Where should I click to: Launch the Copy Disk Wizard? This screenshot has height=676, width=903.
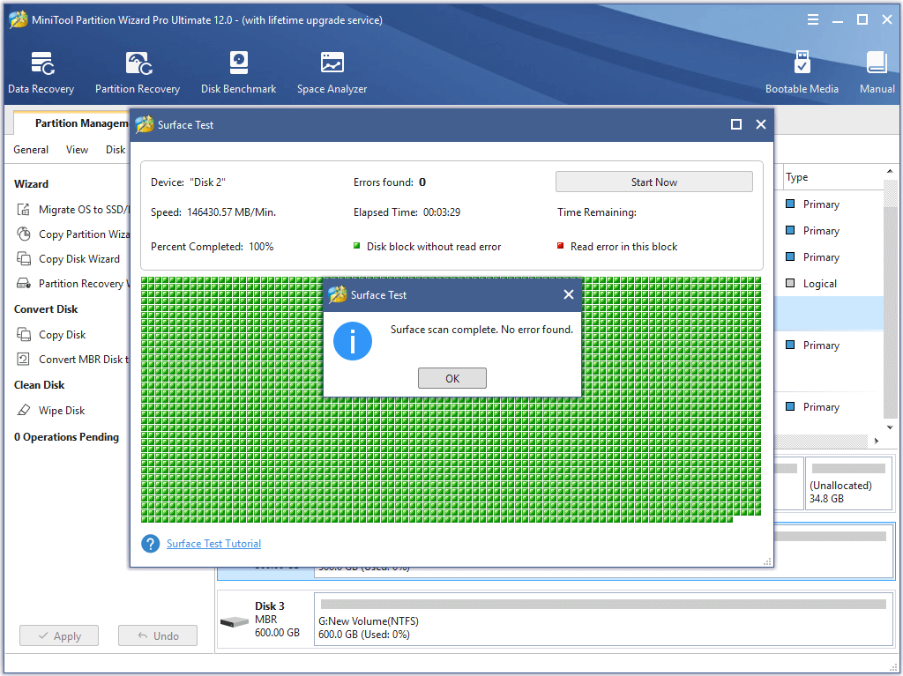click(78, 258)
